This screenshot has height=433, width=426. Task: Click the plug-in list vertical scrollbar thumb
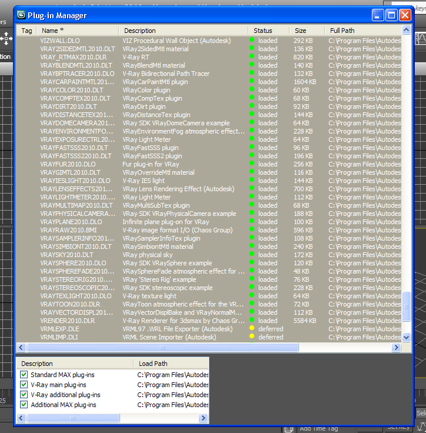point(406,307)
